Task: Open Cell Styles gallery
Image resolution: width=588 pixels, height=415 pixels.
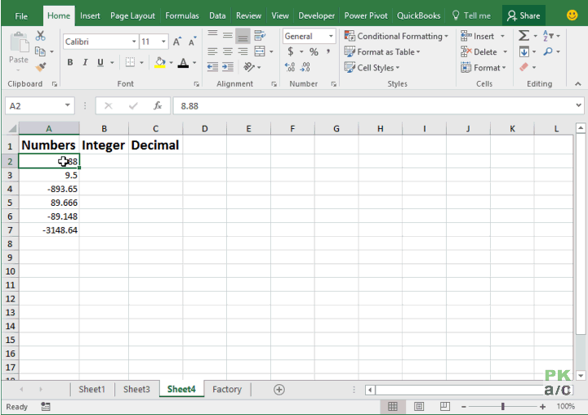Action: click(372, 68)
